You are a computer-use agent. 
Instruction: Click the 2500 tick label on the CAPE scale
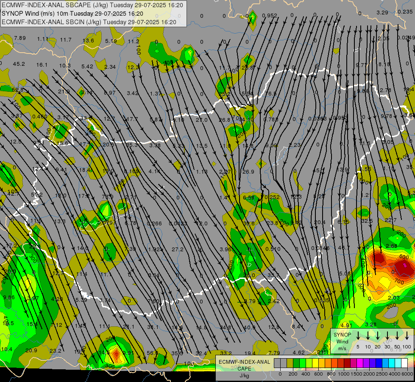click(382, 374)
